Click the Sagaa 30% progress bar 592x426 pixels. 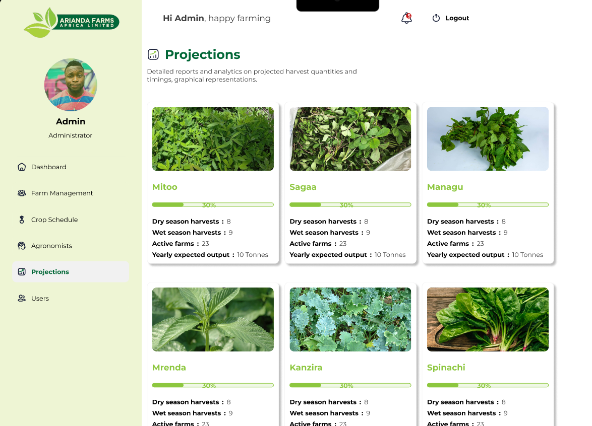350,205
